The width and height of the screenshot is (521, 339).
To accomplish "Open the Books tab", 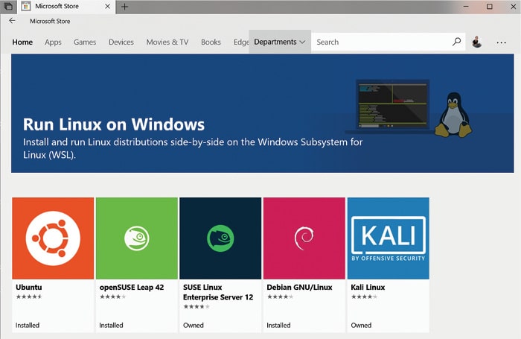I will pos(211,42).
